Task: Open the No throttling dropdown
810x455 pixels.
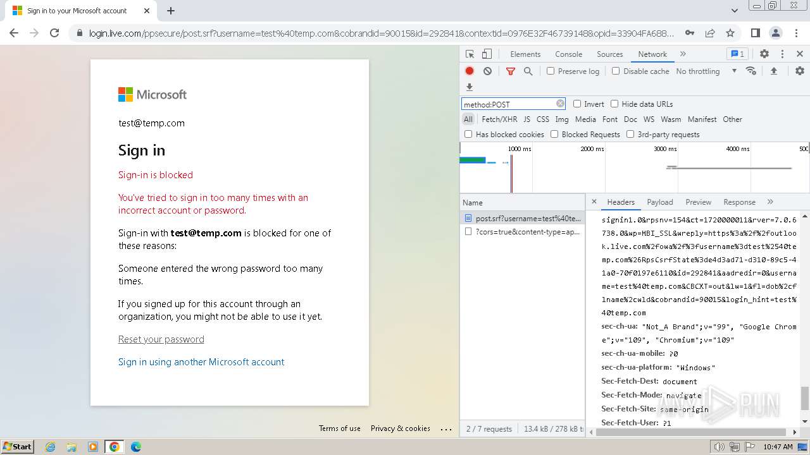Action: 706,71
